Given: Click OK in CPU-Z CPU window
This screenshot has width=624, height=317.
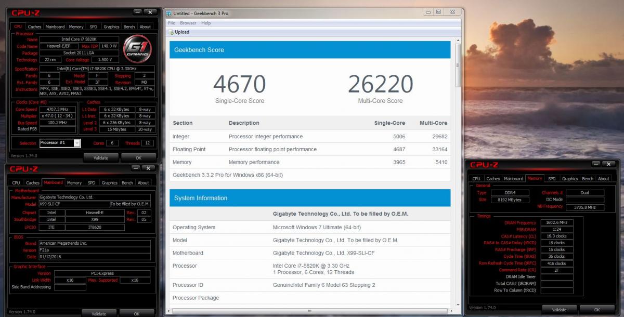Looking at the screenshot, I should coord(138,157).
